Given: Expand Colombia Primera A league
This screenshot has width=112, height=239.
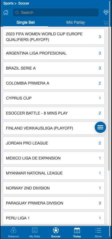Looking at the screenshot, I should point(54,83).
